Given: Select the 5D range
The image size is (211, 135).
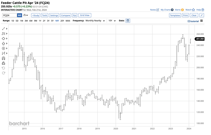Looking at the screenshot, I should pos(17,21).
